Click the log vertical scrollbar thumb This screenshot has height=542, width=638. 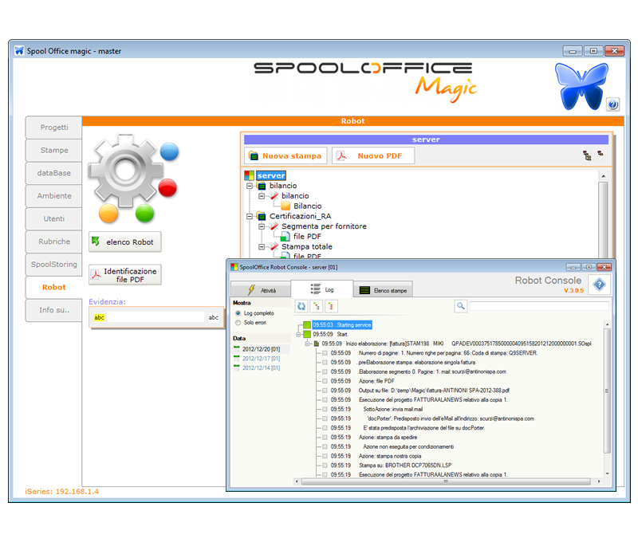click(x=607, y=391)
